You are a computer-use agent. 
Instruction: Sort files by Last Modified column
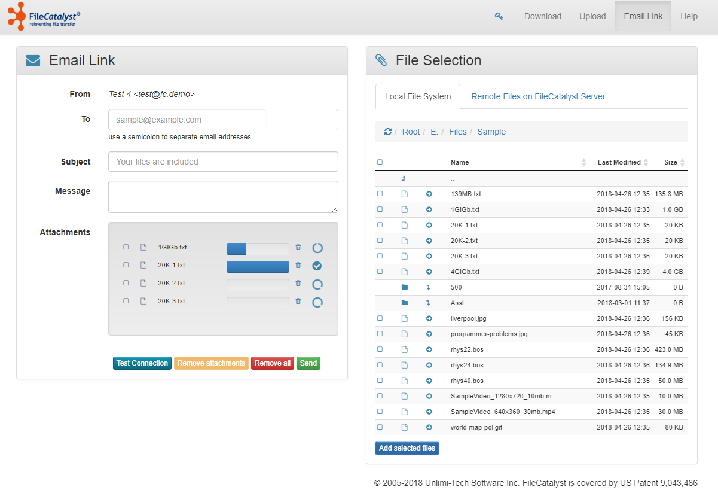tap(619, 162)
